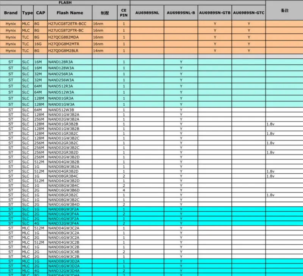Select cell NAND512R3A
This screenshot has height=276, width=303.
coord(70,86)
